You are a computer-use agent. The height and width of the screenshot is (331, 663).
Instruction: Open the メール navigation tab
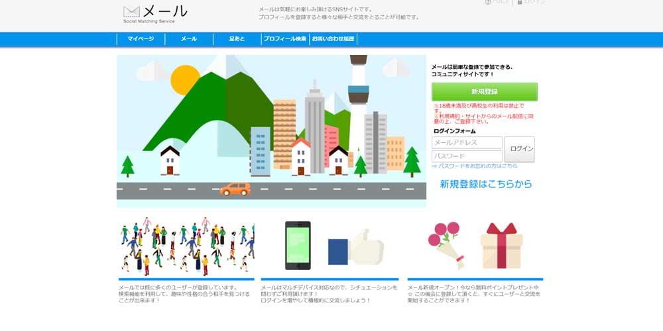(189, 39)
